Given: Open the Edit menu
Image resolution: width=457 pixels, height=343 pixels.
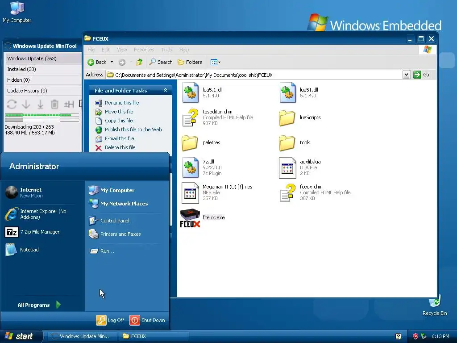Looking at the screenshot, I should pos(106,50).
